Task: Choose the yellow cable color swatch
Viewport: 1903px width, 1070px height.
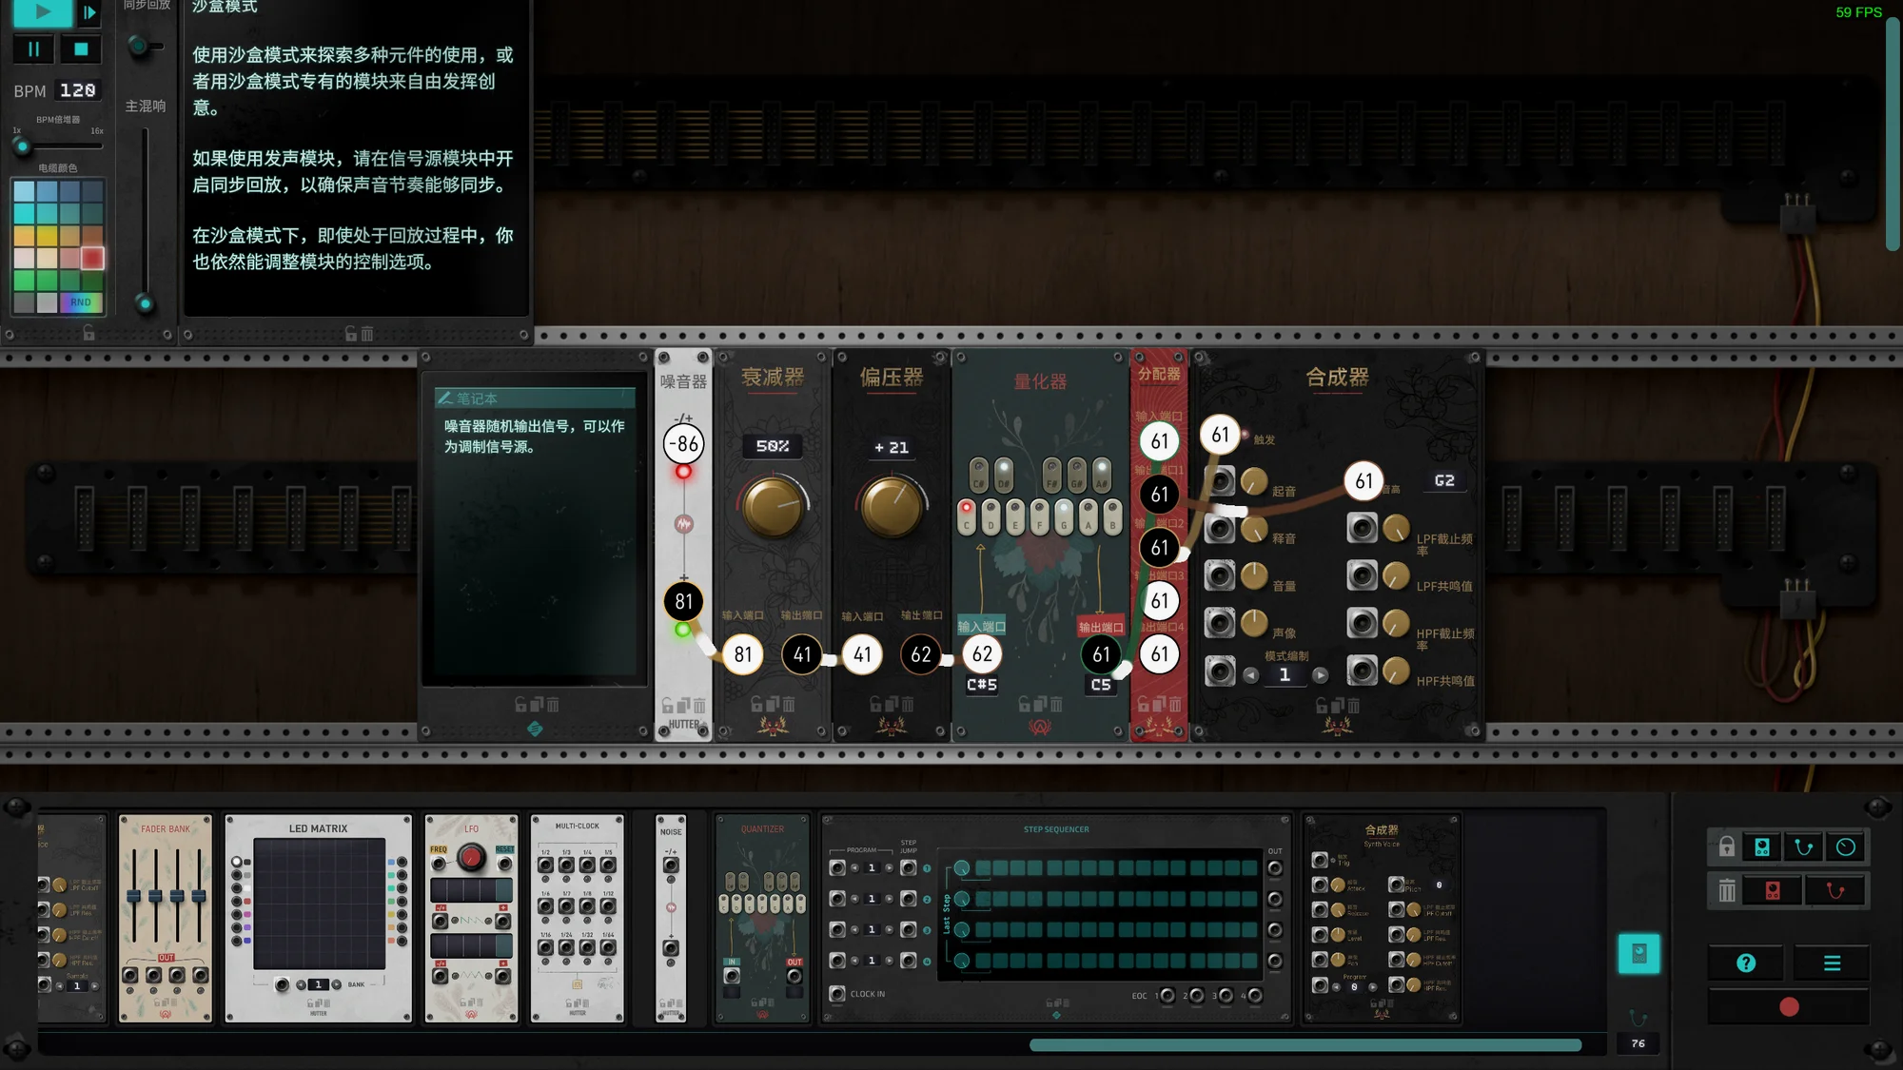Action: click(x=47, y=235)
